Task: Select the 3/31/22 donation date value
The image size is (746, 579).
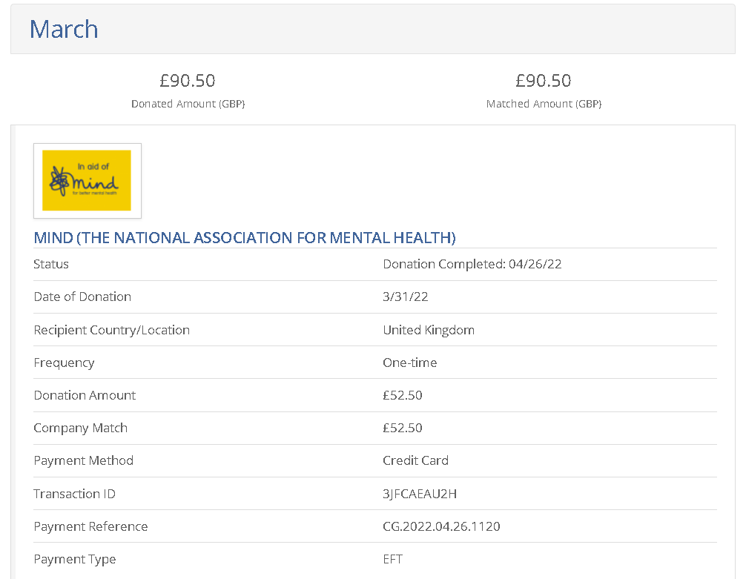Action: click(405, 297)
